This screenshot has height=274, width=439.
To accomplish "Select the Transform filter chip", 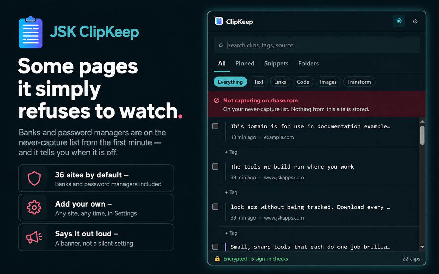I will coord(359,82).
